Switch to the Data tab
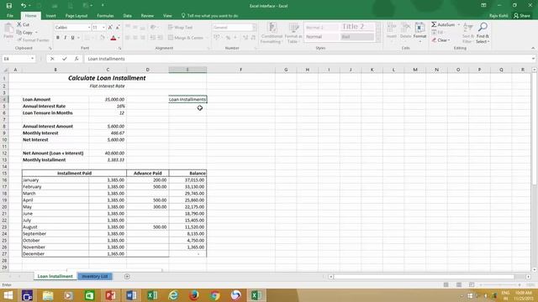Viewport: 538px width, 302px height. (128, 16)
